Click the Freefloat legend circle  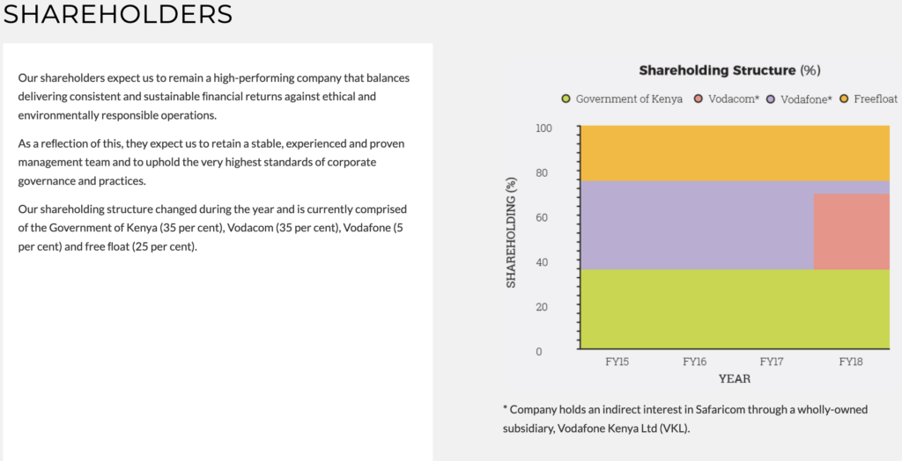(844, 99)
